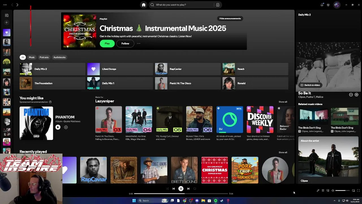Screen dimensions: 362x204
Task: Open the Panic! At The Disco shortcut tile
Action: (x=188, y=83)
